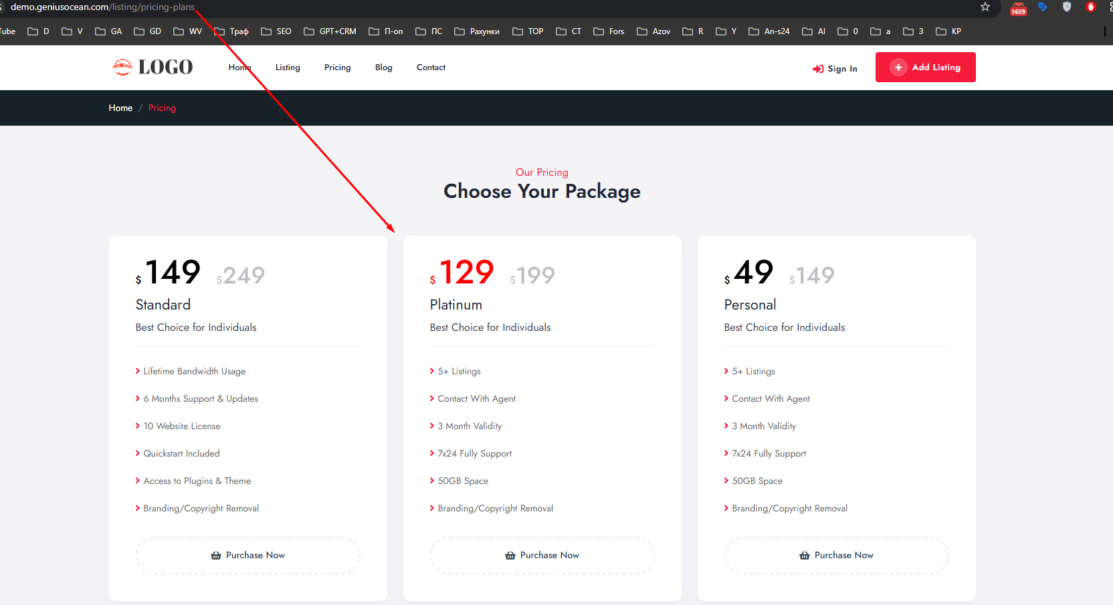Click Access to Plugins & Theme
This screenshot has width=1113, height=605.
[x=197, y=481]
